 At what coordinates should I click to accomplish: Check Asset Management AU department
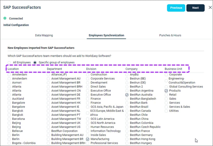[x=48, y=79]
